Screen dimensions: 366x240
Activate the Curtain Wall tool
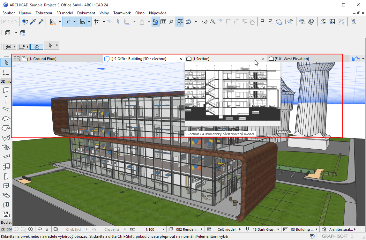pyautogui.click(x=6, y=167)
